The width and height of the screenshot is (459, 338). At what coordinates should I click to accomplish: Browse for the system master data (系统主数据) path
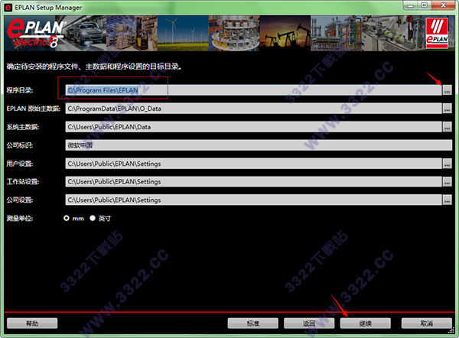click(447, 127)
